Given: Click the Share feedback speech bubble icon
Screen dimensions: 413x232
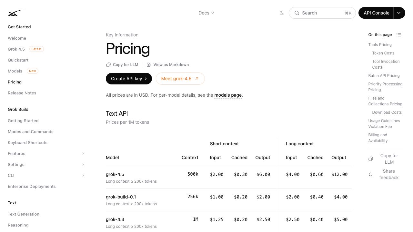Looking at the screenshot, I should coord(371,174).
